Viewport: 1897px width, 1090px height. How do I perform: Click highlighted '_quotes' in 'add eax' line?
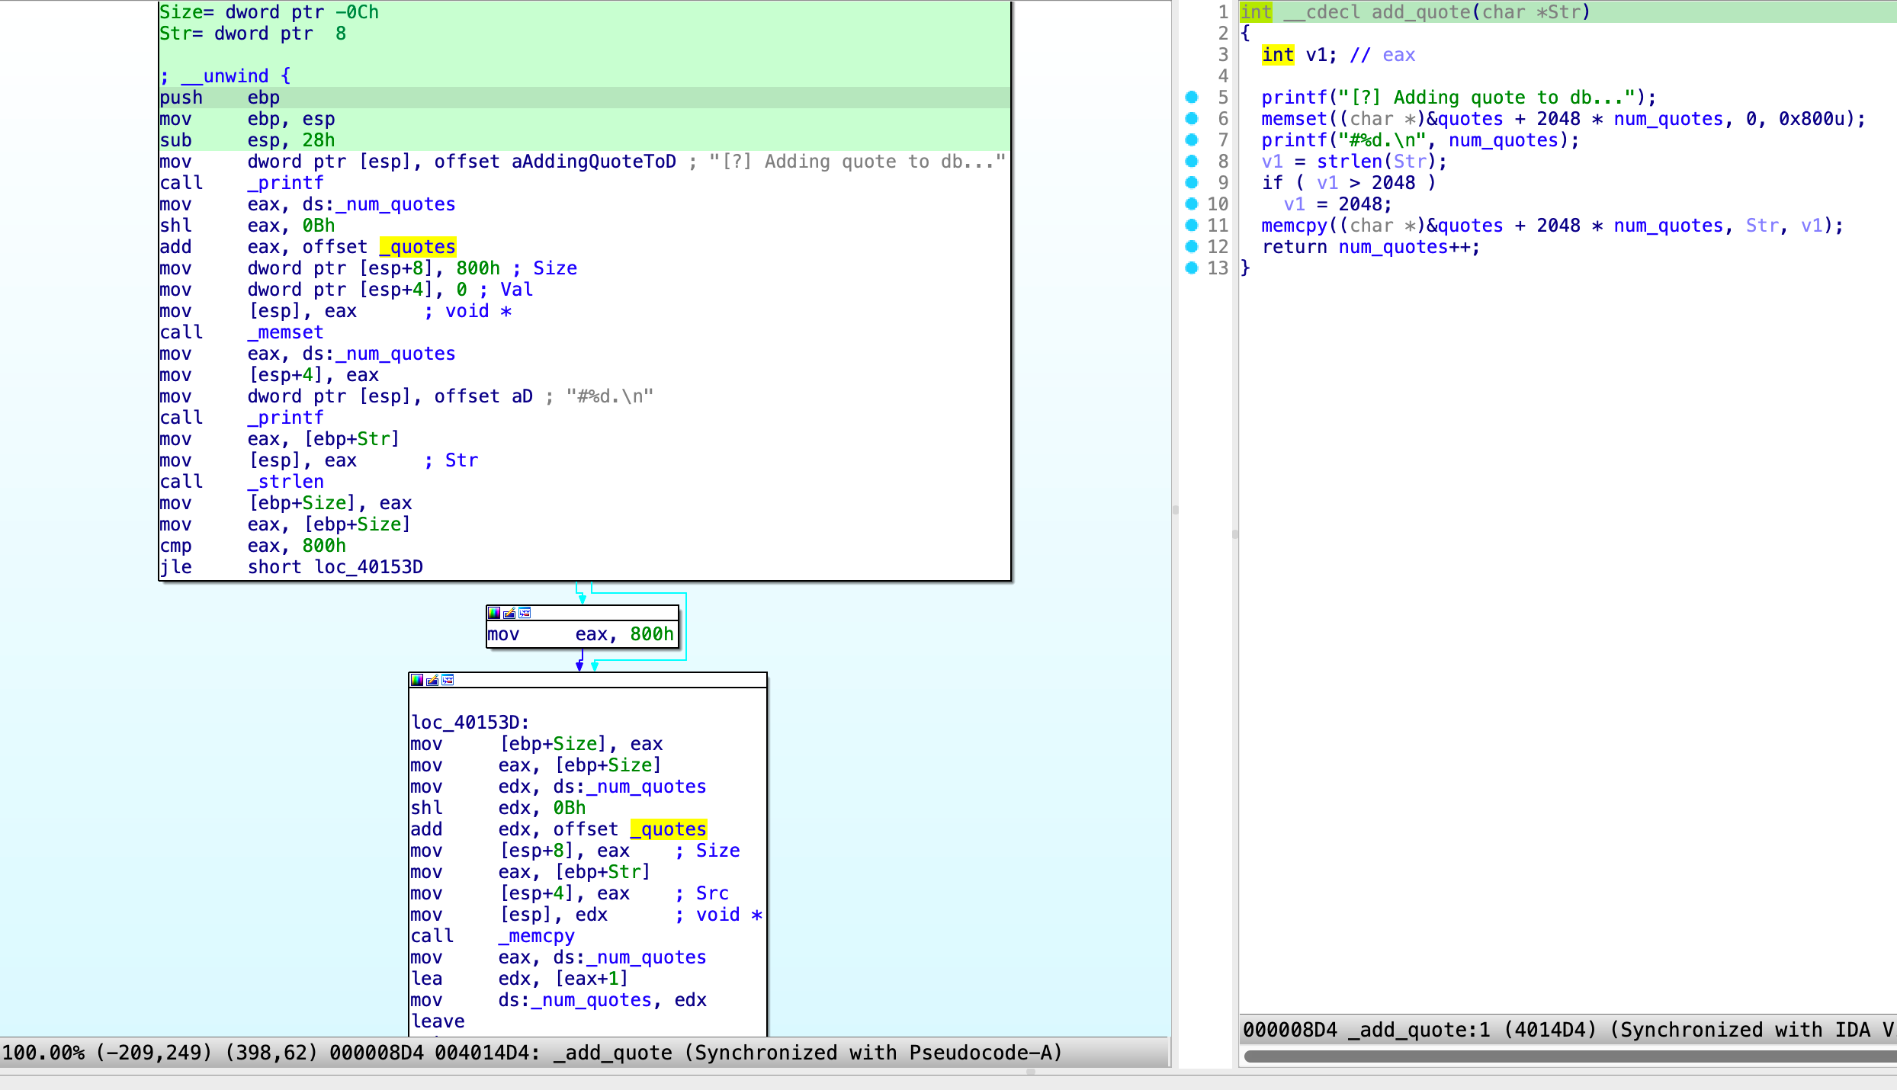[418, 247]
